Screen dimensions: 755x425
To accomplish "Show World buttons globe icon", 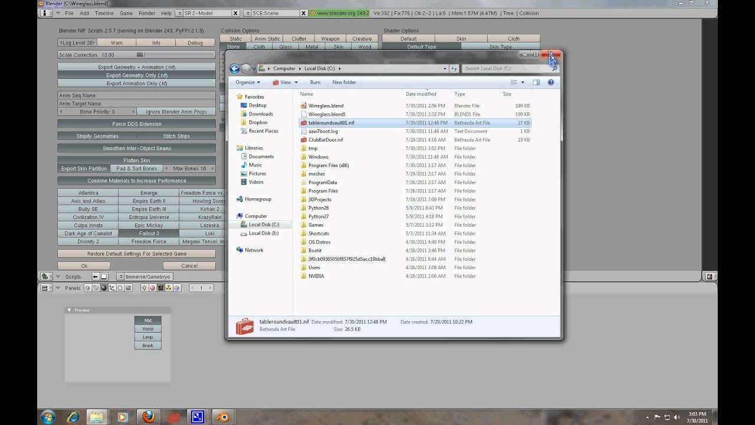I will coord(176,288).
